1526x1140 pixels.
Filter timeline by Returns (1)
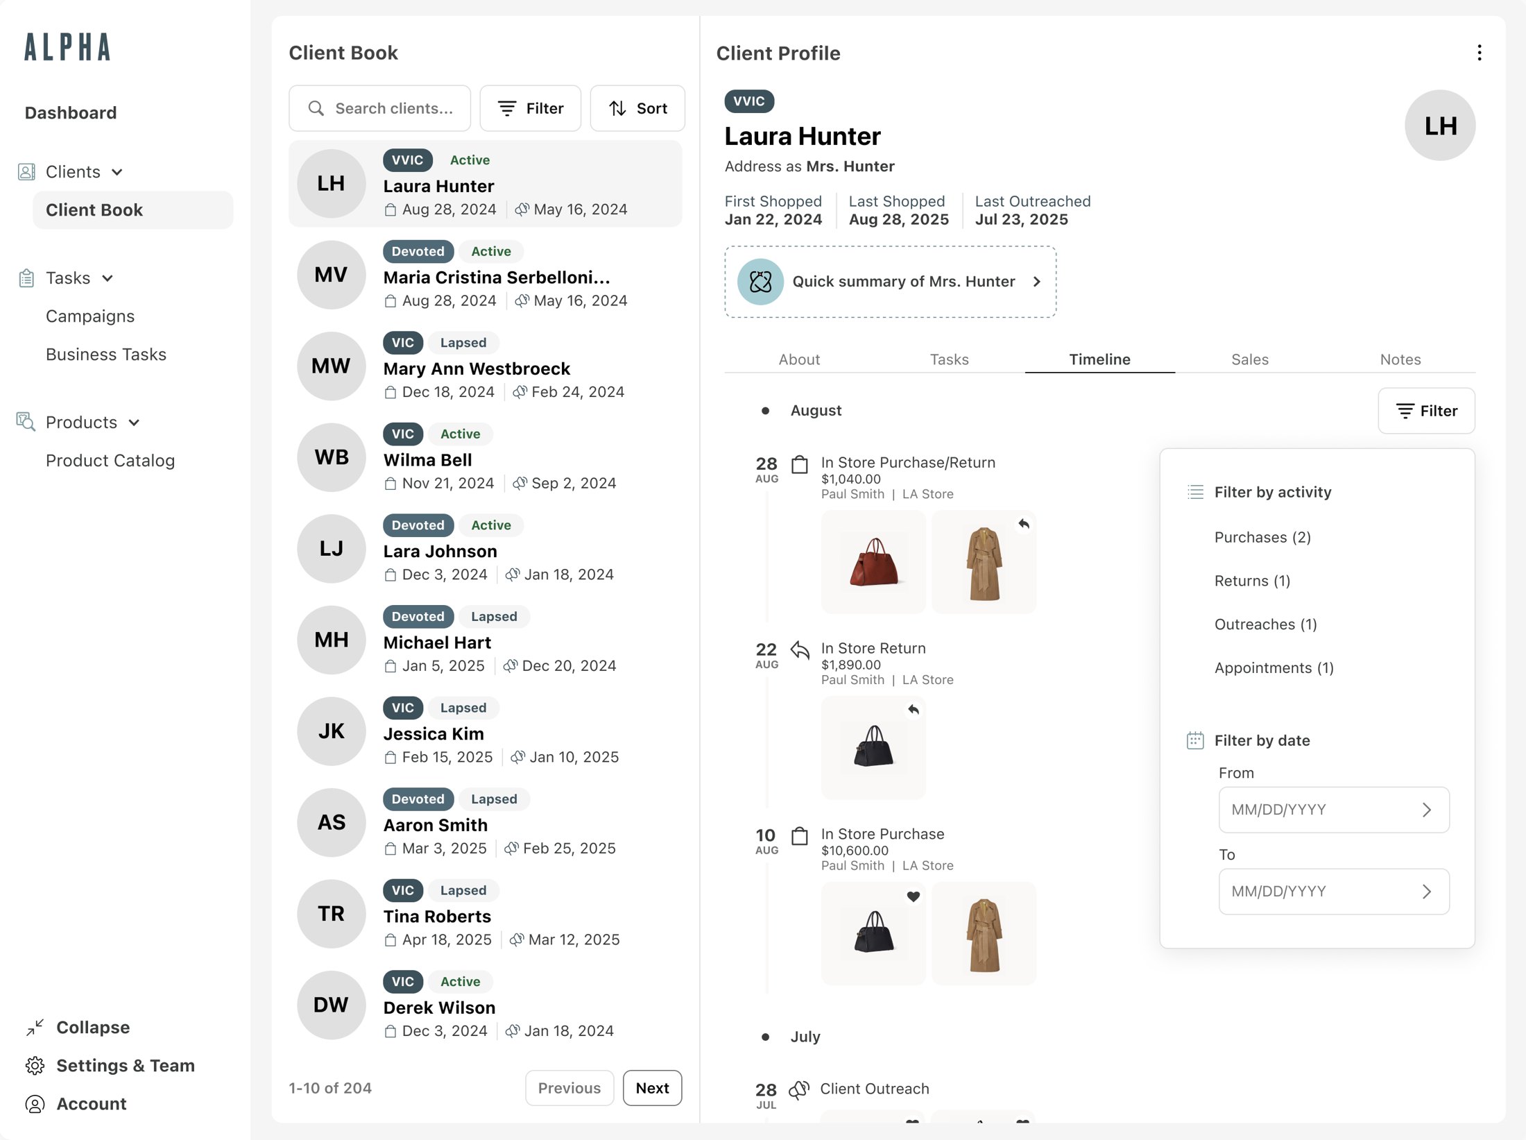click(x=1252, y=581)
